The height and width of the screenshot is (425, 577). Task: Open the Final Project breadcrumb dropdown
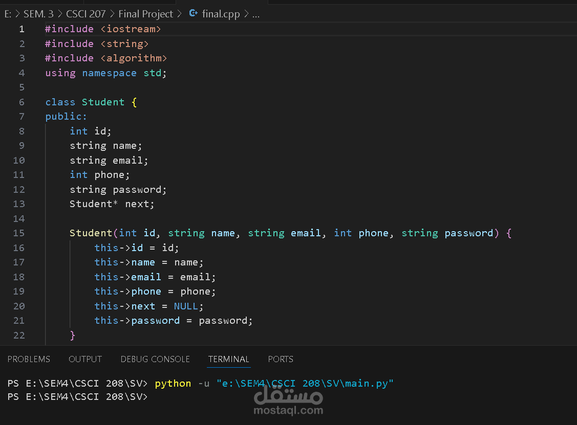(146, 14)
